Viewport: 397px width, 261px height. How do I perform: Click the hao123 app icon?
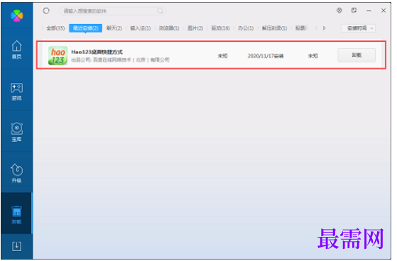click(x=58, y=55)
